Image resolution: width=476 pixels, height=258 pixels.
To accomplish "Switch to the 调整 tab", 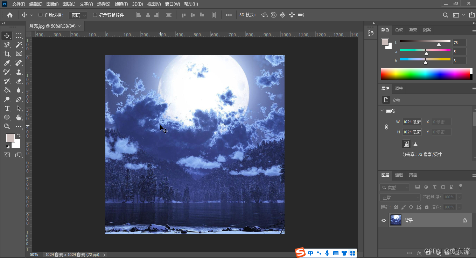I will click(x=399, y=88).
